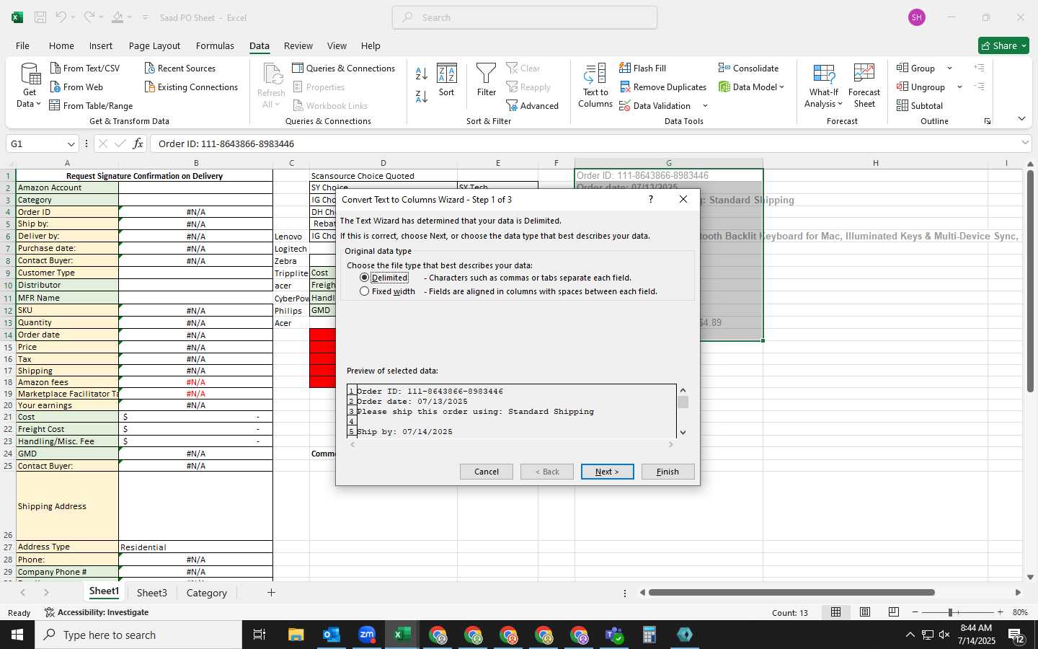This screenshot has height=649, width=1038.
Task: Adjust the zoom slider handle
Action: pyautogui.click(x=950, y=612)
